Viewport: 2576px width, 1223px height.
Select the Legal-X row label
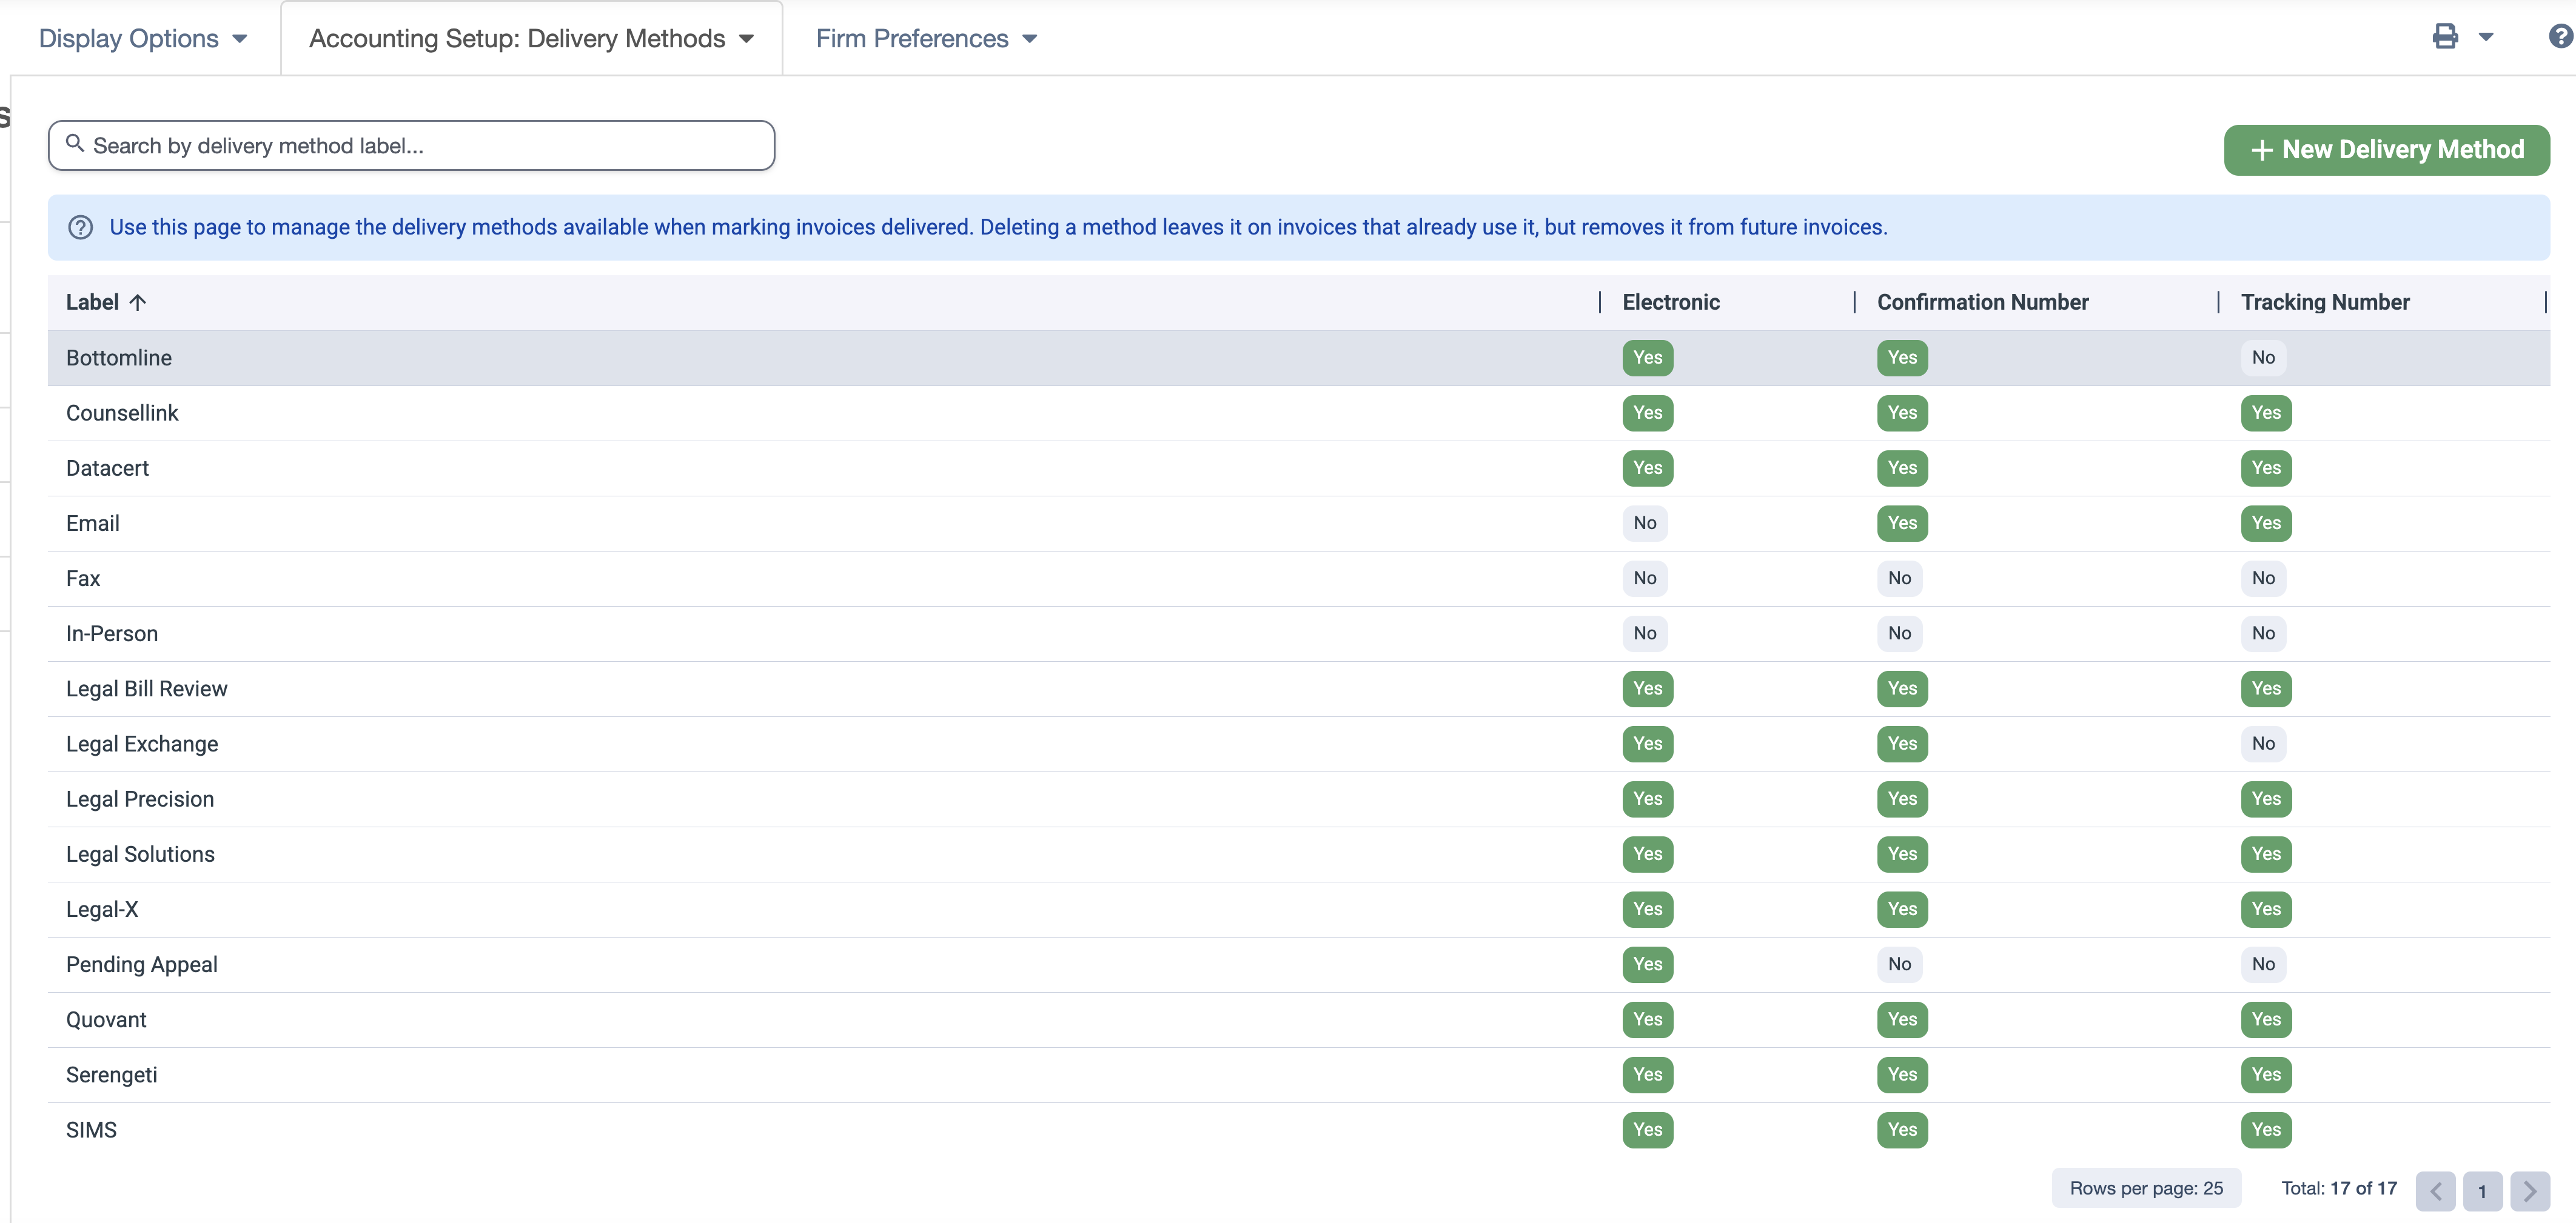point(102,909)
